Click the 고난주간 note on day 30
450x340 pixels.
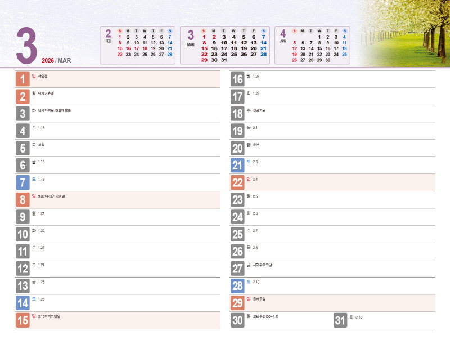265,316
